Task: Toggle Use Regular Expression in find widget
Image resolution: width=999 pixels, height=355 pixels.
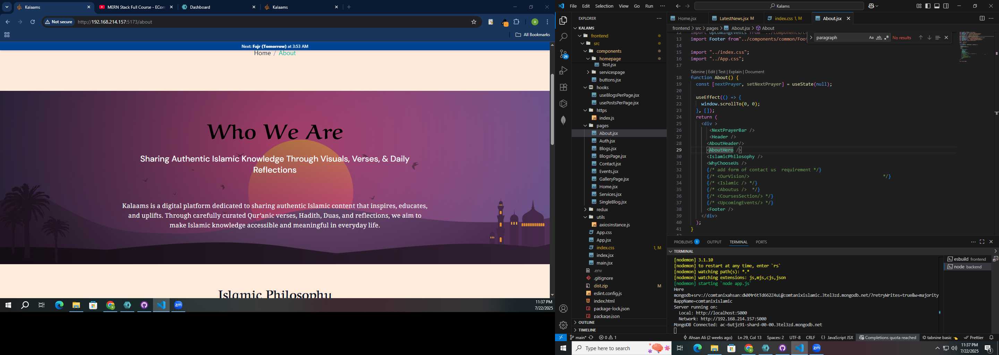Action: tap(887, 37)
